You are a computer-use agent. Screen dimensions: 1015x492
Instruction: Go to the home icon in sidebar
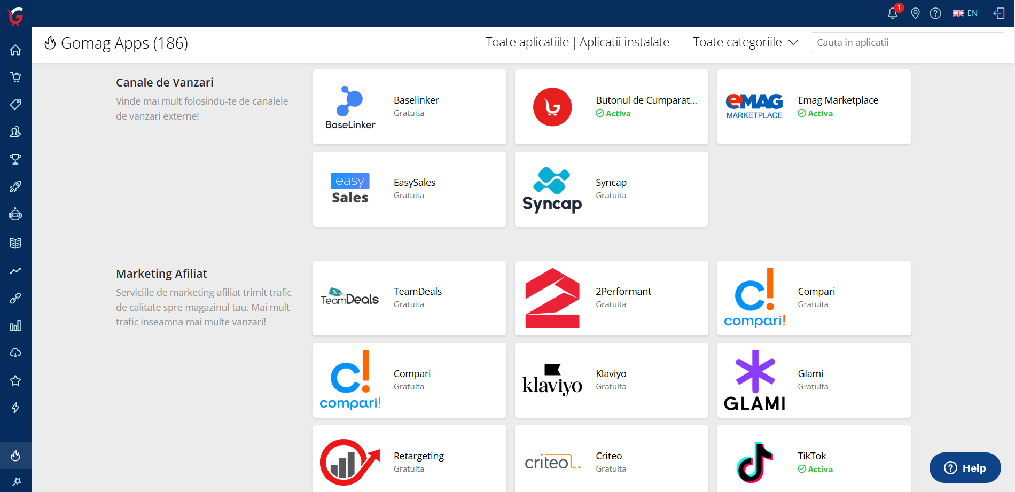tap(15, 50)
